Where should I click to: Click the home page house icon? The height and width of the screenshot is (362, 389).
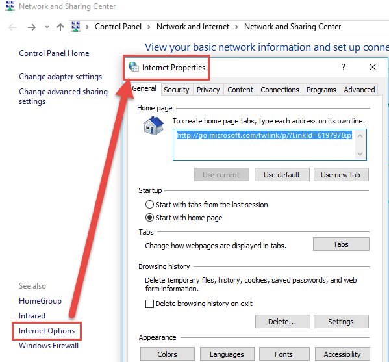pos(153,125)
